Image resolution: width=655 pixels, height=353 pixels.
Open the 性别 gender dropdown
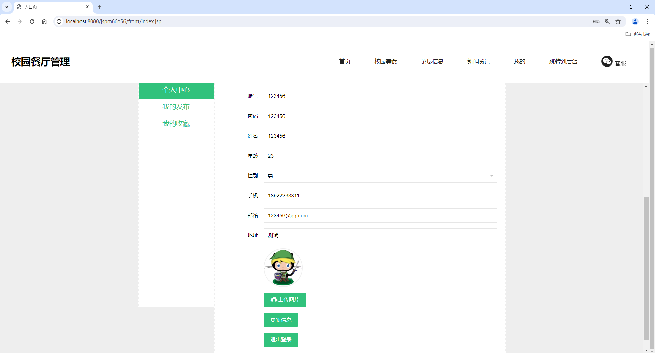(491, 176)
